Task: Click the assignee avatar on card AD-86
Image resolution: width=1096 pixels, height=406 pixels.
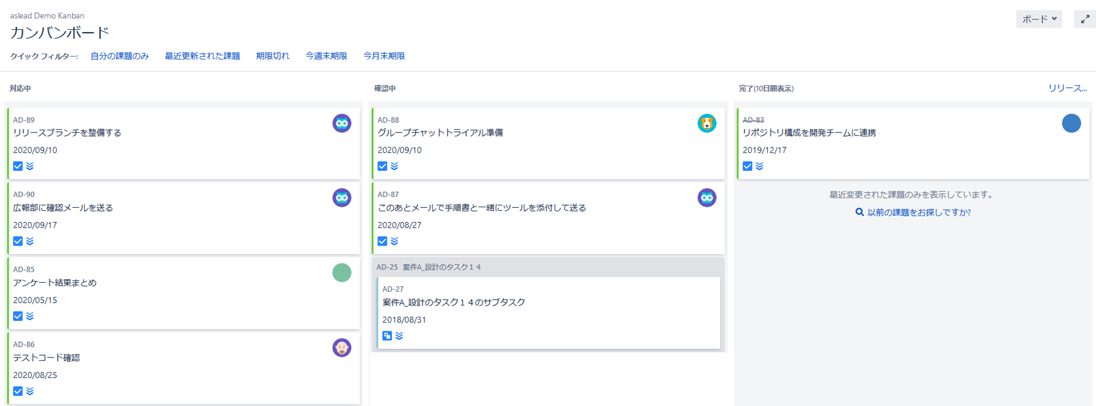Action: pyautogui.click(x=341, y=348)
